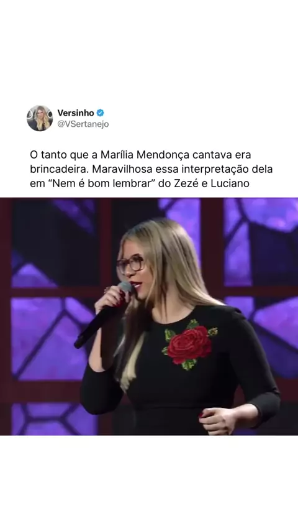Screen dimensions: 298x531
Task: Click the blue verified badge
Action: point(100,113)
